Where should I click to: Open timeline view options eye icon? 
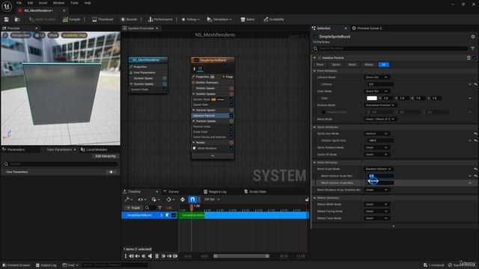point(142,200)
